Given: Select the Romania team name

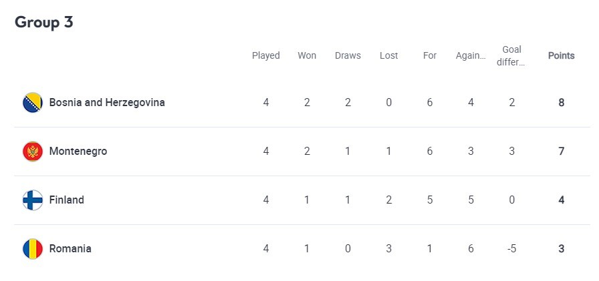Looking at the screenshot, I should 70,249.
